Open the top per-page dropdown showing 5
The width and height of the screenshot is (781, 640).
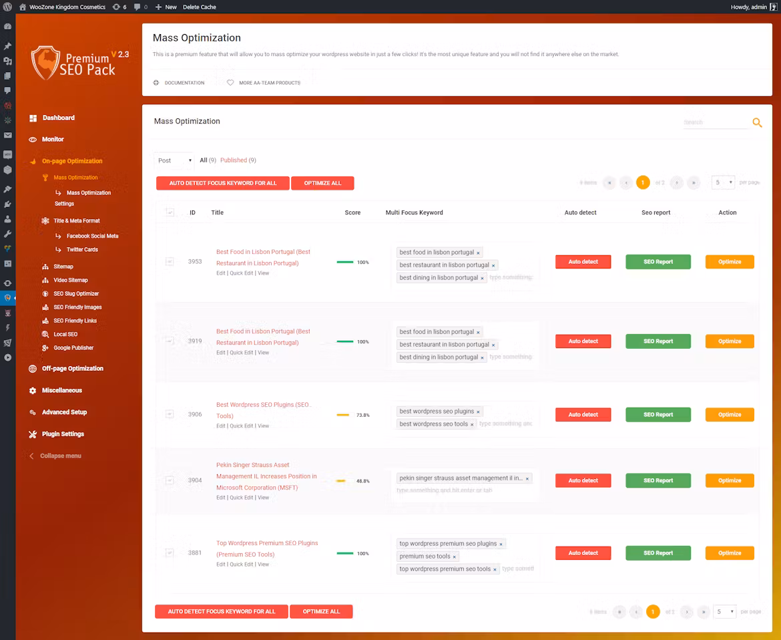(x=723, y=182)
